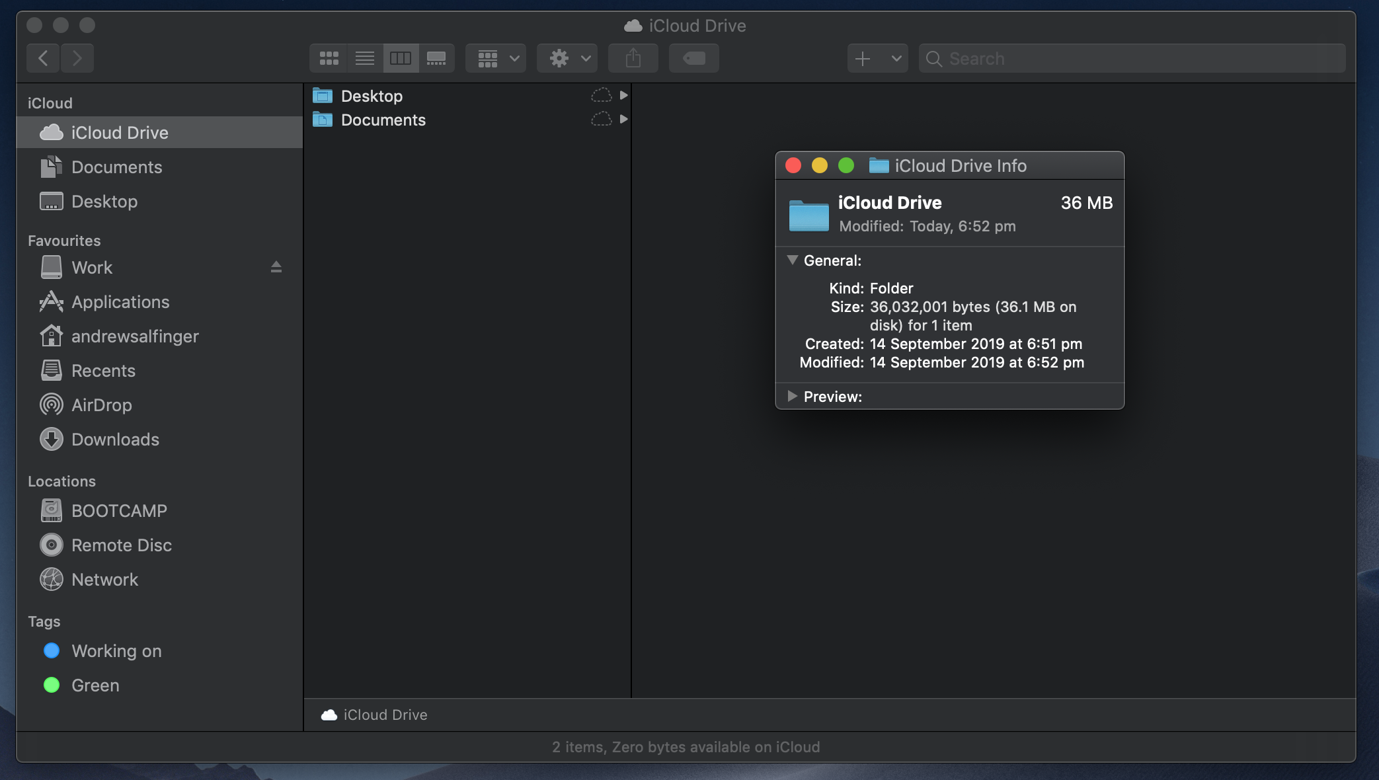Viewport: 1379px width, 780px height.
Task: Click the folder icon in Info window header
Action: click(808, 215)
